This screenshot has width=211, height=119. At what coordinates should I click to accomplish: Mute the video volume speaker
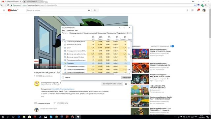[x=46, y=67]
